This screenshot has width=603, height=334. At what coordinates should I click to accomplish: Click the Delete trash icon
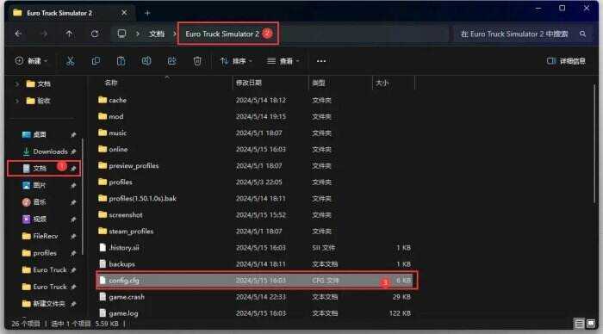coord(197,61)
